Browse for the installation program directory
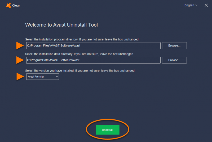Screen dimensions: 212x142 point(174,45)
